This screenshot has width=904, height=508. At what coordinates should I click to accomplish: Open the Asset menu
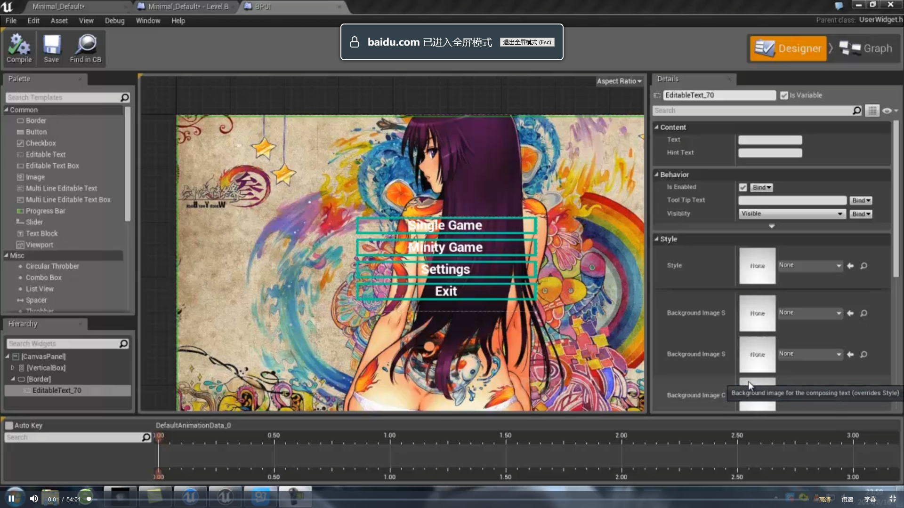[x=59, y=21]
